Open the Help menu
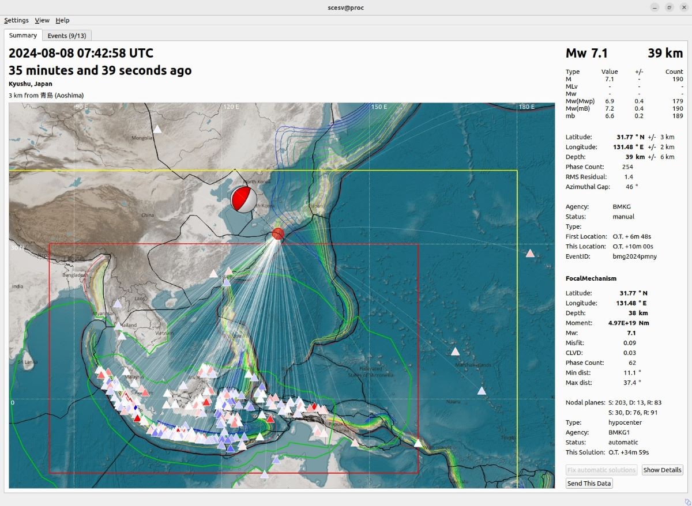Screen dimensions: 692x506 62,20
